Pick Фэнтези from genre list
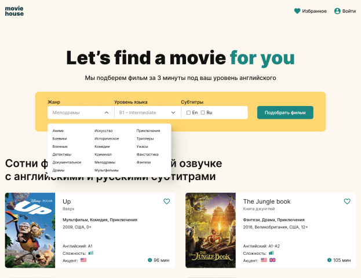 tap(144, 162)
